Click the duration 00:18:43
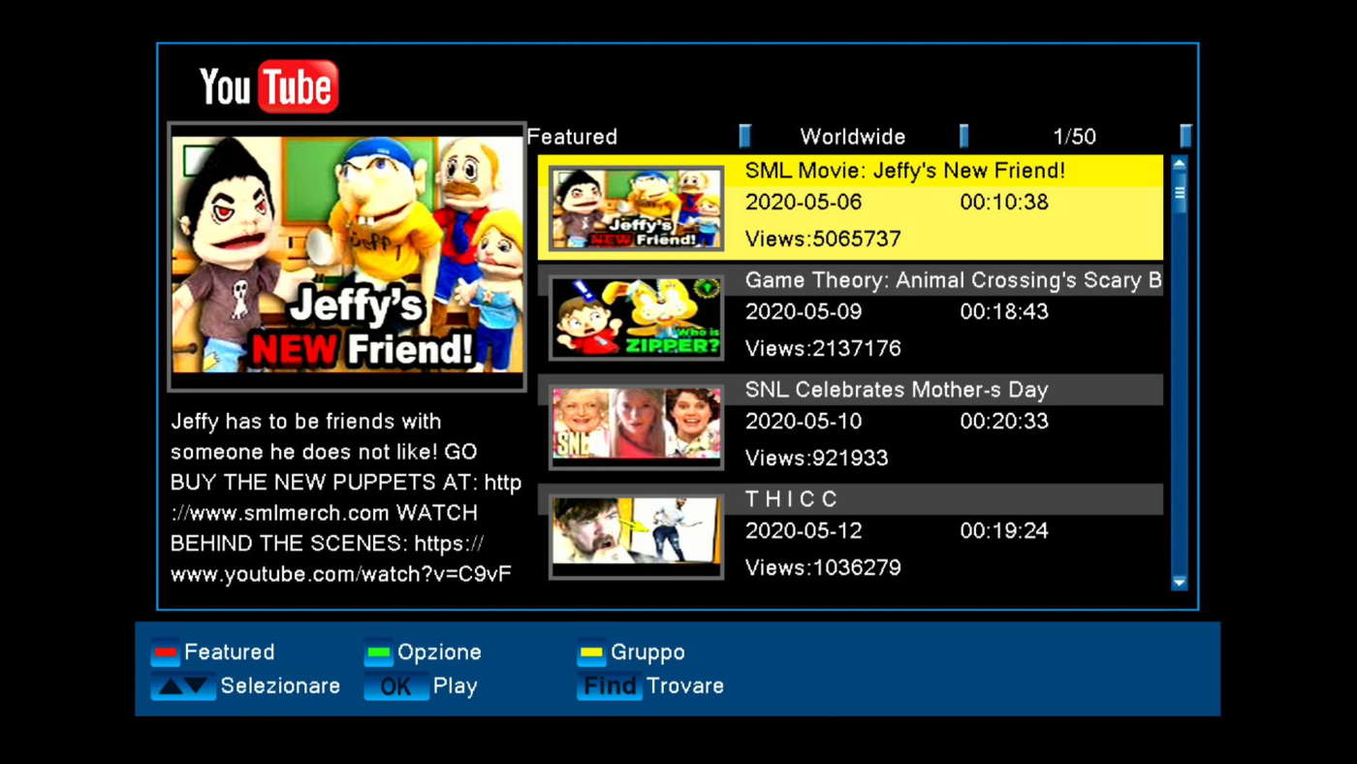This screenshot has width=1357, height=764. point(1004,312)
